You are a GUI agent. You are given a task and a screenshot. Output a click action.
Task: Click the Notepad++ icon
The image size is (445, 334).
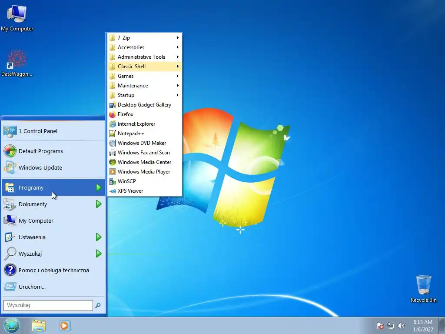(x=113, y=134)
